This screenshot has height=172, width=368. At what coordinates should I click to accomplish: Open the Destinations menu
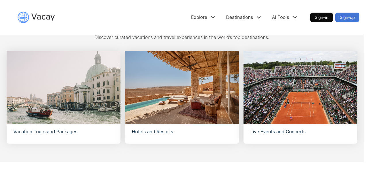click(x=239, y=17)
